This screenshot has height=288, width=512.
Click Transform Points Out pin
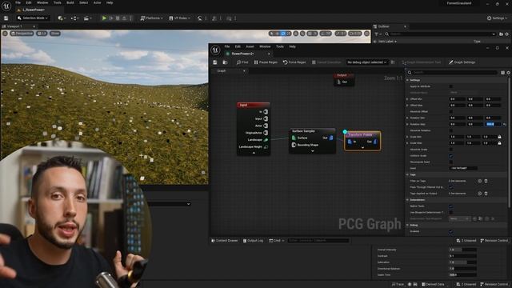tap(375, 142)
